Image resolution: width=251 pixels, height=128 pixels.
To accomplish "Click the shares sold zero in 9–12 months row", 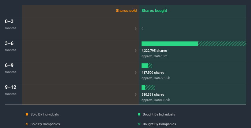I will [136, 95].
